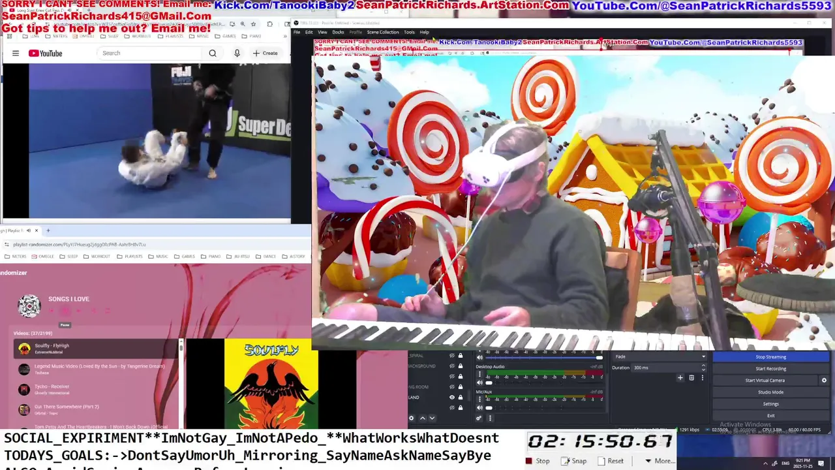This screenshot has width=835, height=470.
Task: Open the browser extensions puzzle icon
Action: (x=269, y=24)
